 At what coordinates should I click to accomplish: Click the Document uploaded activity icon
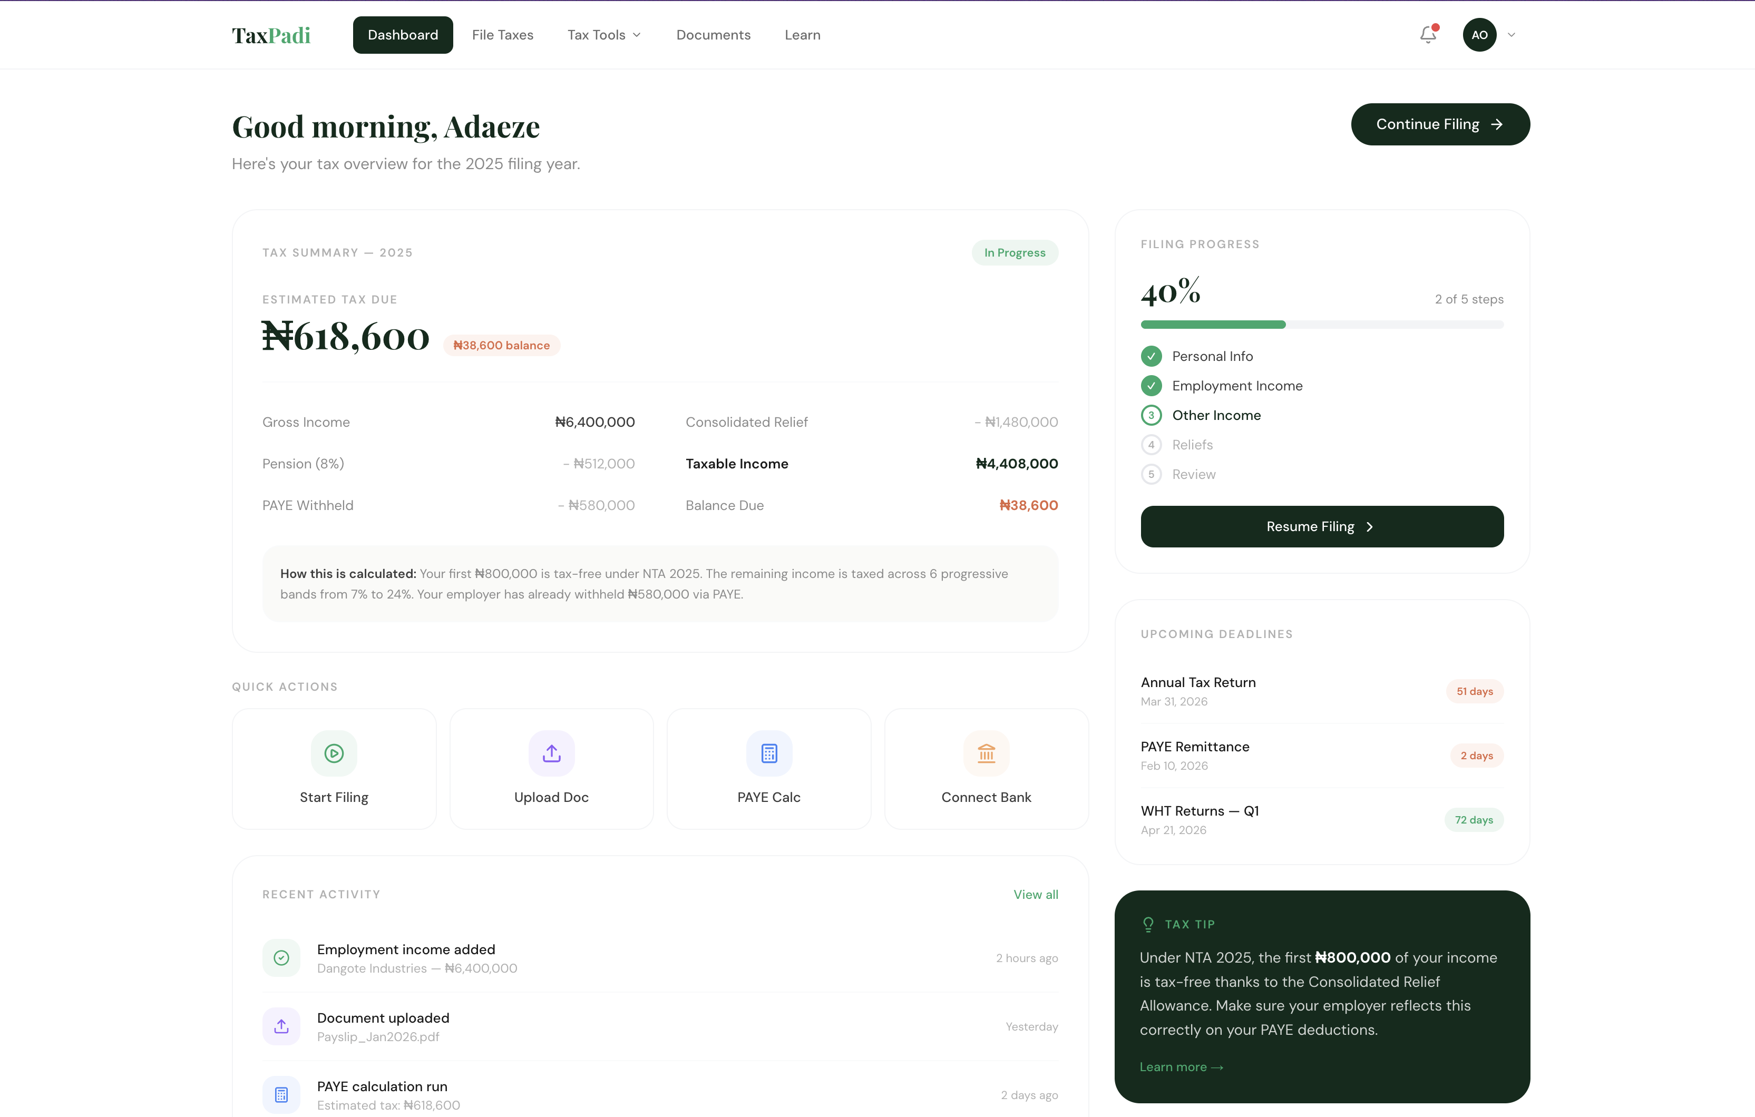click(x=281, y=1026)
